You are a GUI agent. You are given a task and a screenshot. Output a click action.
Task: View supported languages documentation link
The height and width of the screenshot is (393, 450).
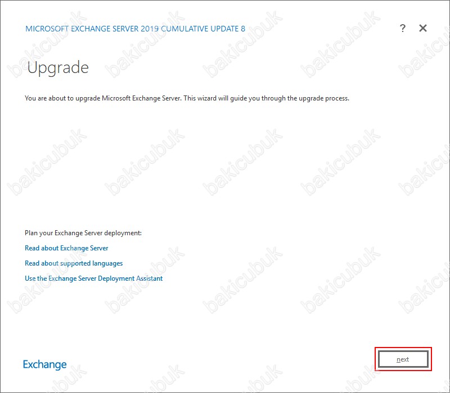[74, 263]
